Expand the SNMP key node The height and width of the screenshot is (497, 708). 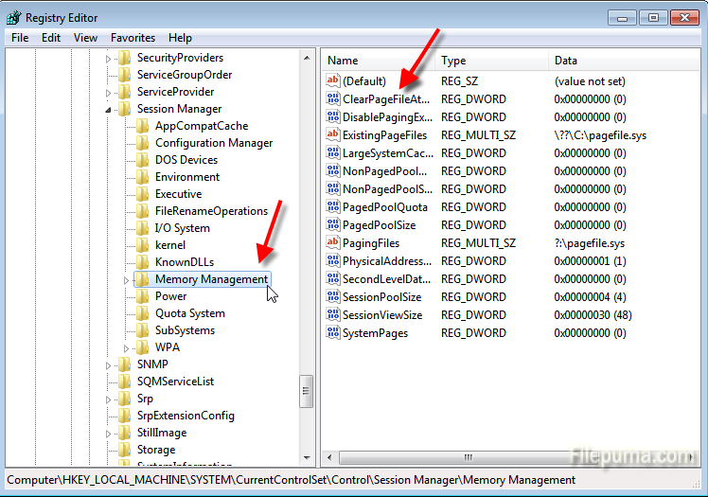[x=108, y=364]
